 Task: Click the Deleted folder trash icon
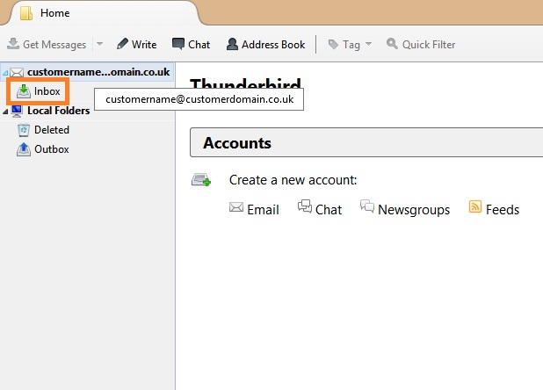[x=24, y=130]
